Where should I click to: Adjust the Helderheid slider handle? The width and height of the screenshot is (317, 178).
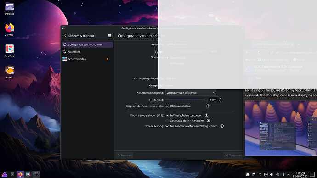click(x=206, y=100)
